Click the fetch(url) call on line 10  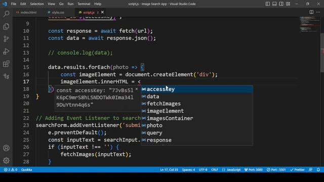(x=136, y=31)
